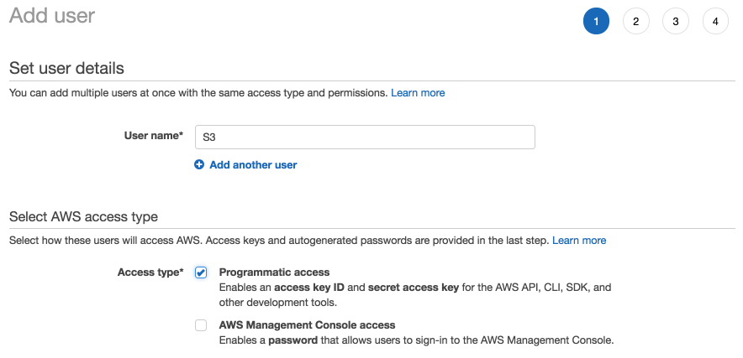The height and width of the screenshot is (358, 743).
Task: Click the Add another user link
Action: point(253,165)
